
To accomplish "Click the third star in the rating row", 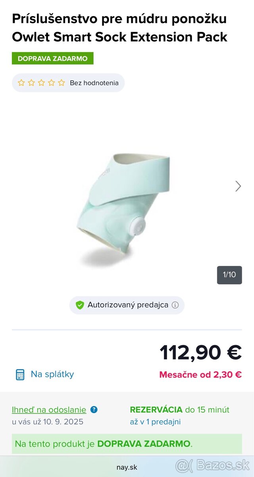I will tap(42, 83).
